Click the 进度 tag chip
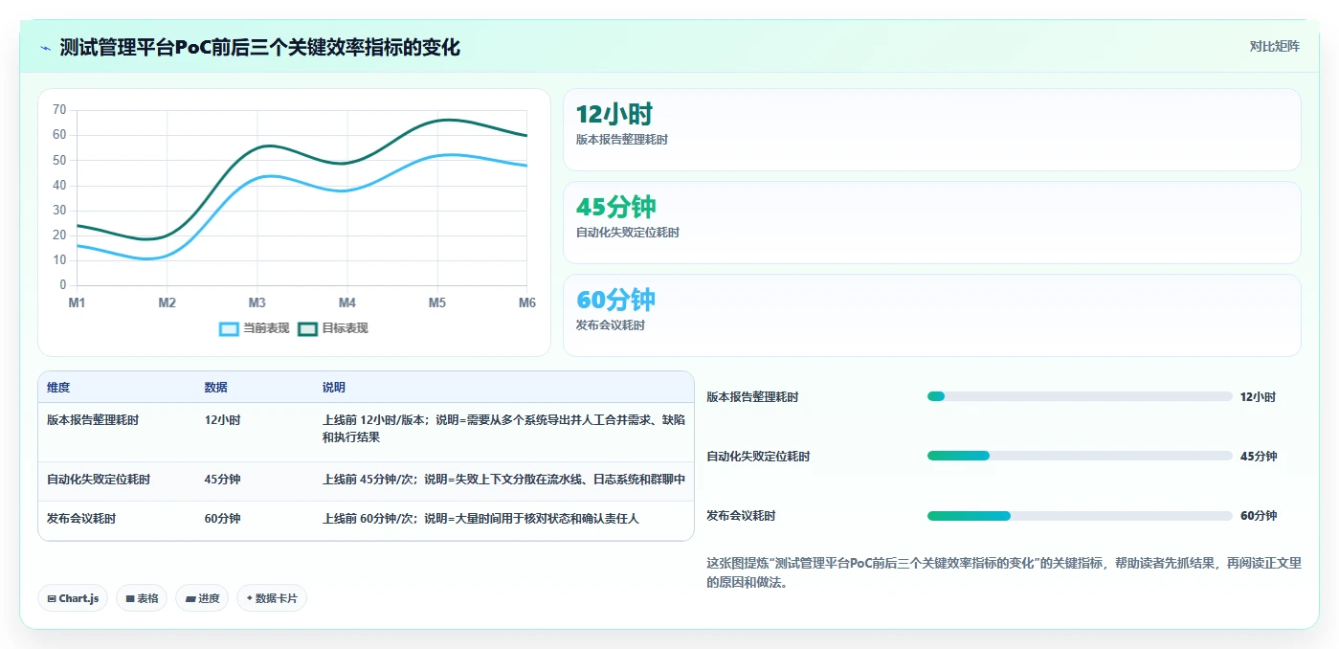The width and height of the screenshot is (1339, 649). point(202,598)
